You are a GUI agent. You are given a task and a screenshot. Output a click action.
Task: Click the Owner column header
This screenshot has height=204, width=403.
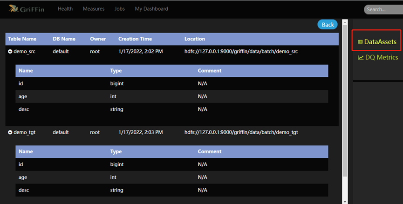click(98, 39)
